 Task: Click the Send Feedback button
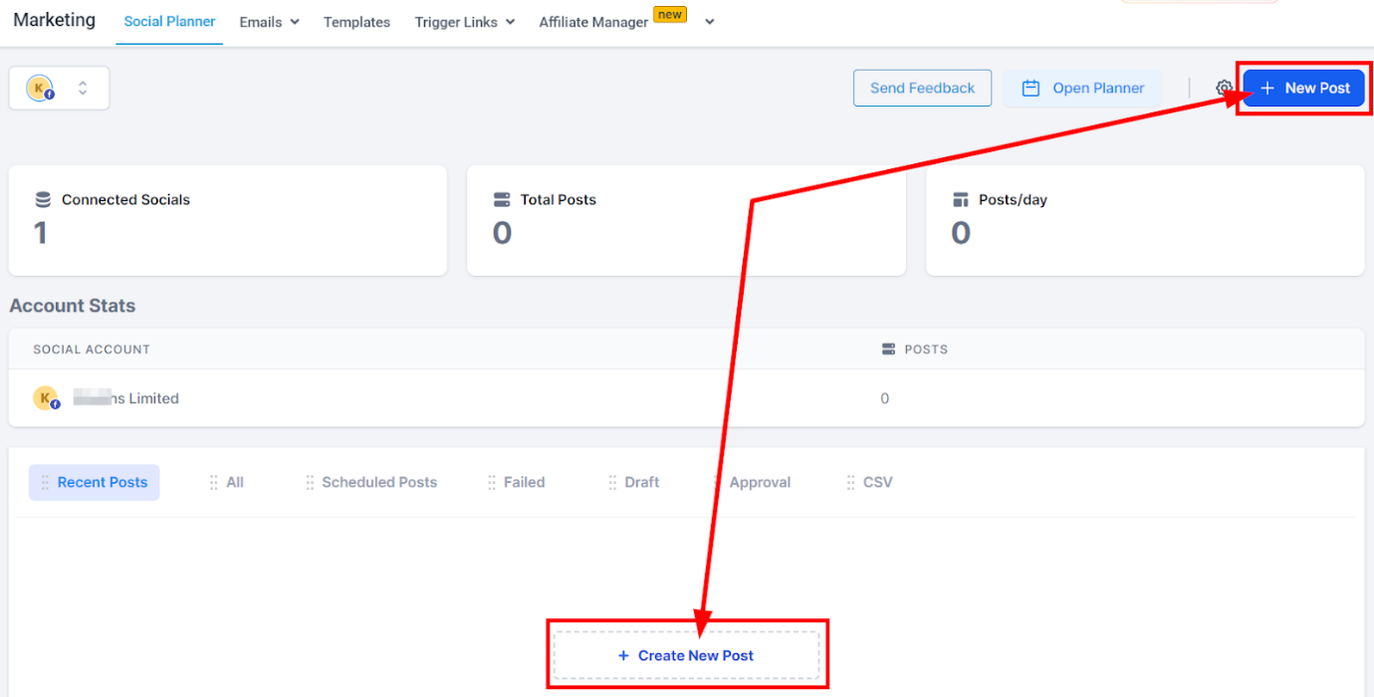pos(922,88)
